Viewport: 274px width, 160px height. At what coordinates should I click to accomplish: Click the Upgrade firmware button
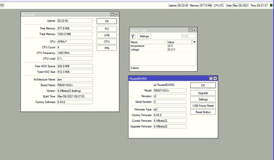pyautogui.click(x=203, y=93)
